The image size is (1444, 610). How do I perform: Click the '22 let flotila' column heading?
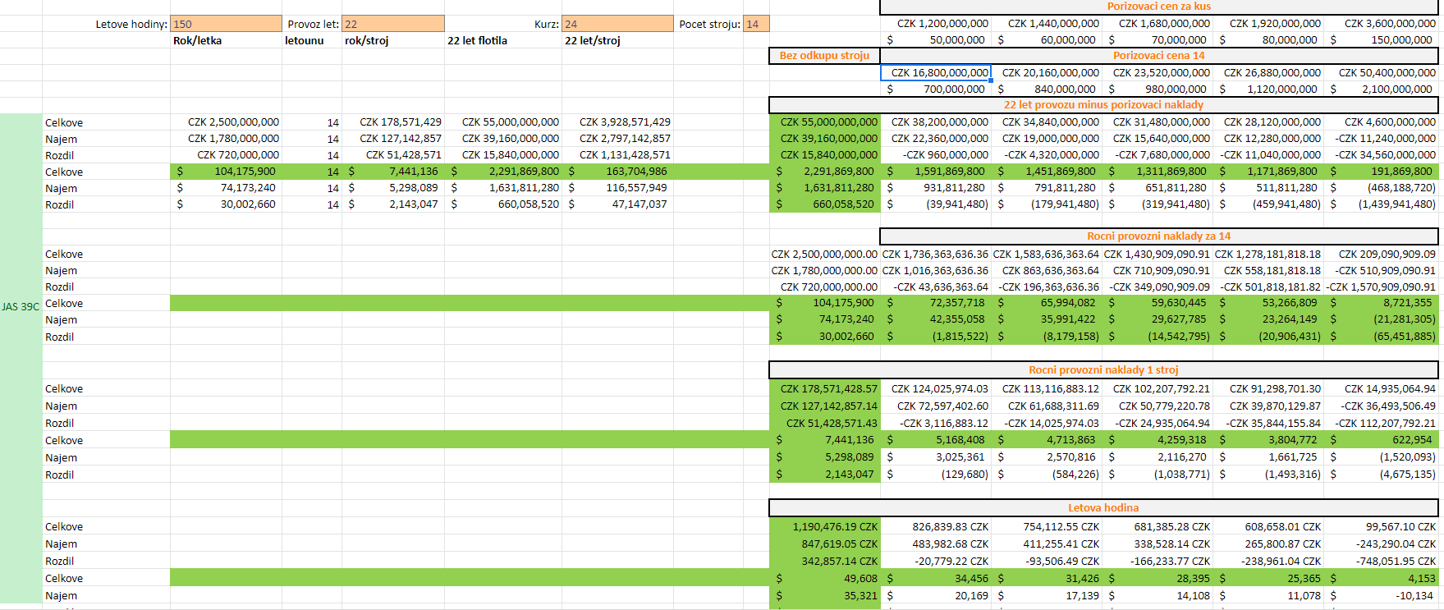[502, 40]
